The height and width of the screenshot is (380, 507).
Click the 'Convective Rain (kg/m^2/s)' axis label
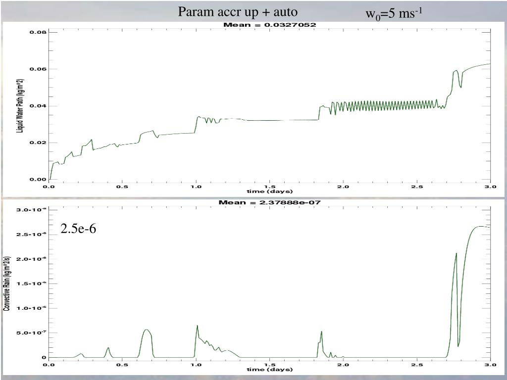[x=6, y=284]
